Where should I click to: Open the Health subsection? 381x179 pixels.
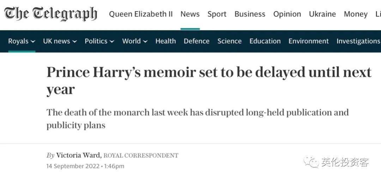pyautogui.click(x=165, y=41)
